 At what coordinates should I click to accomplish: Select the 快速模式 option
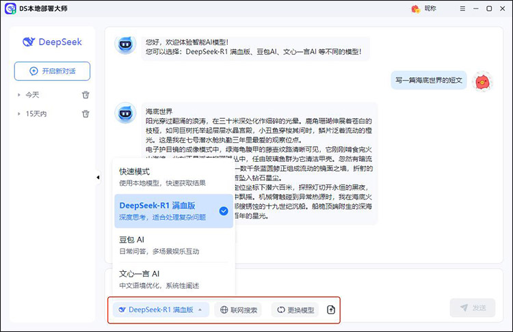click(x=174, y=177)
